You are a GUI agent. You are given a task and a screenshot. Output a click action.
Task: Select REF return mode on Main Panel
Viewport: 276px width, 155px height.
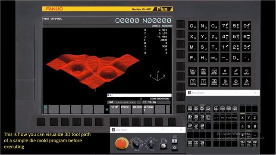point(216,109)
